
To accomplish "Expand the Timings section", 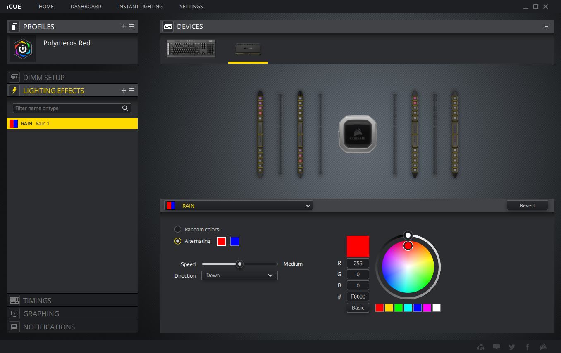I will pyautogui.click(x=37, y=300).
